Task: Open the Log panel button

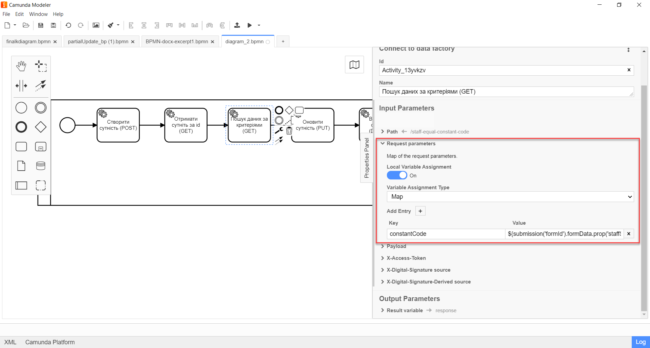Action: (640, 342)
